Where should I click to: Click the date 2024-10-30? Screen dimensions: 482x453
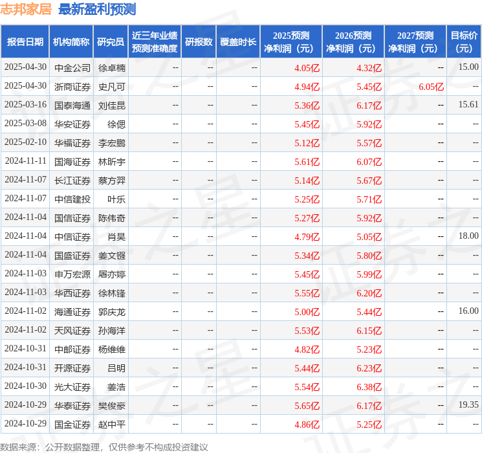[x=25, y=386]
